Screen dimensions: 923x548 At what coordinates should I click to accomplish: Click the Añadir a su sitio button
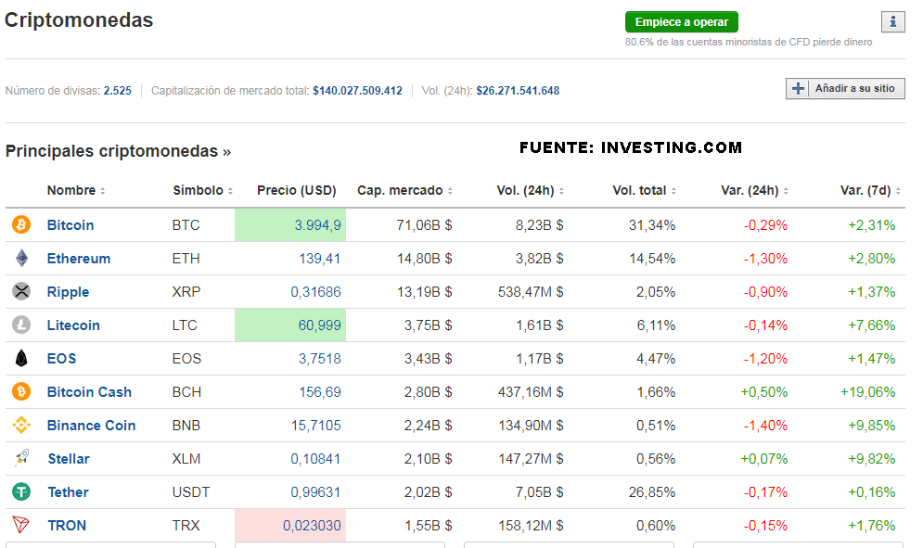click(x=845, y=89)
